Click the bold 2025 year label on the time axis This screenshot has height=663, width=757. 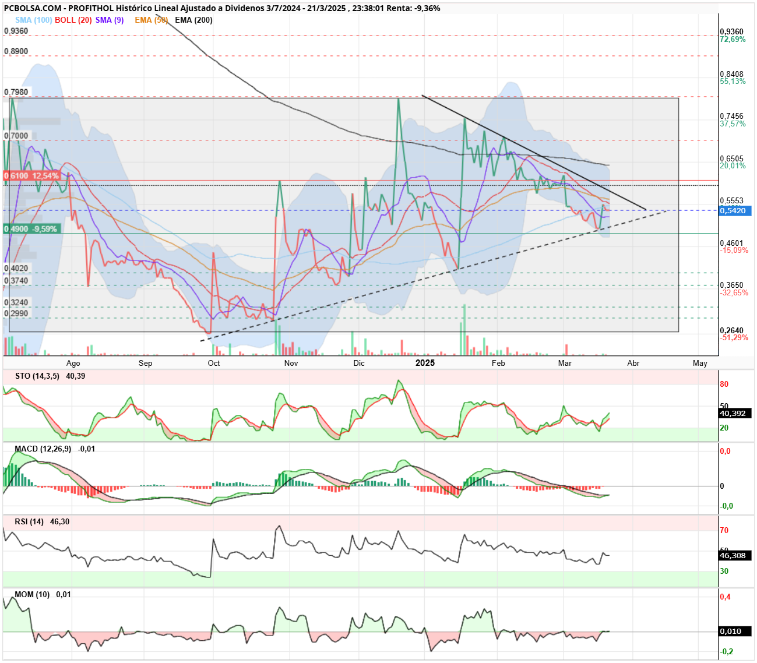[425, 363]
